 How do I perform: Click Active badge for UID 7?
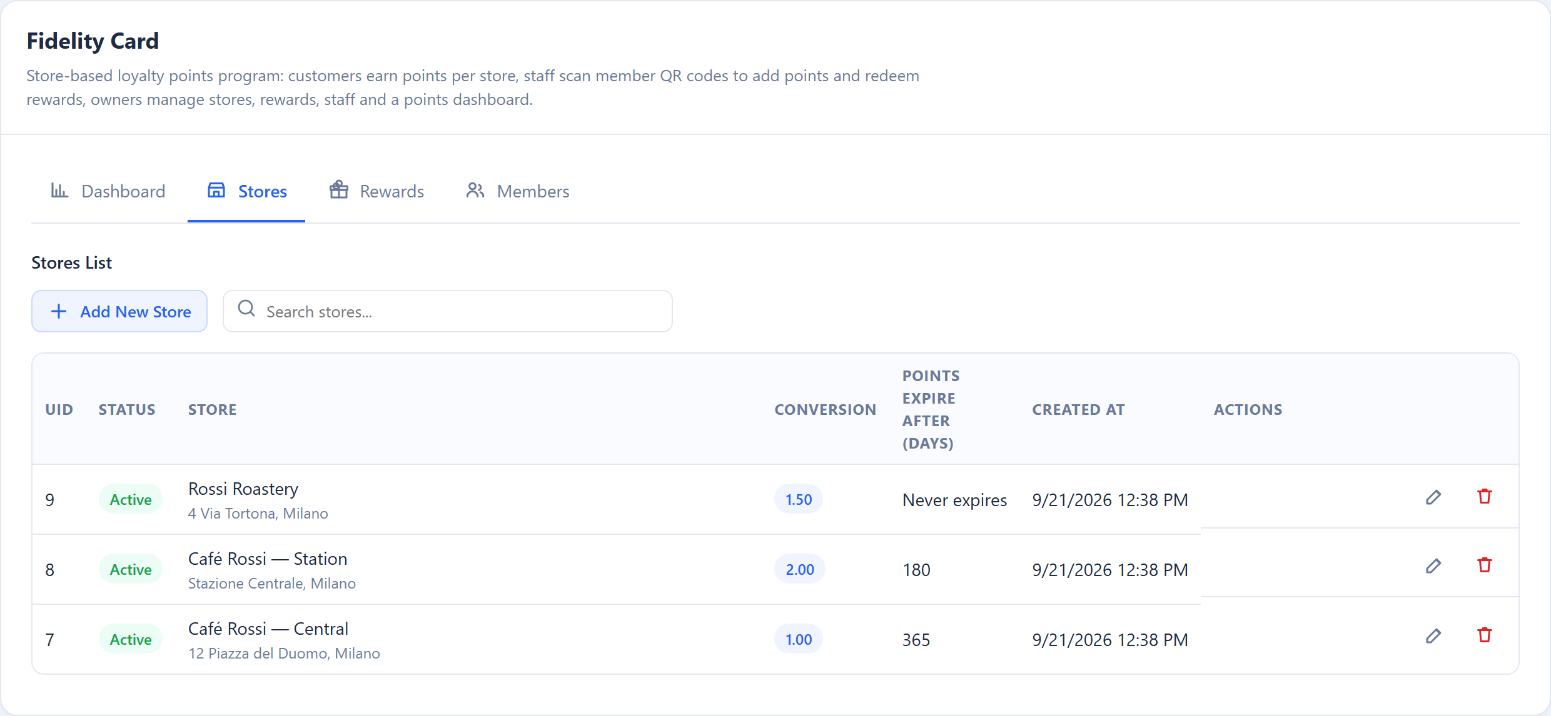(x=131, y=640)
